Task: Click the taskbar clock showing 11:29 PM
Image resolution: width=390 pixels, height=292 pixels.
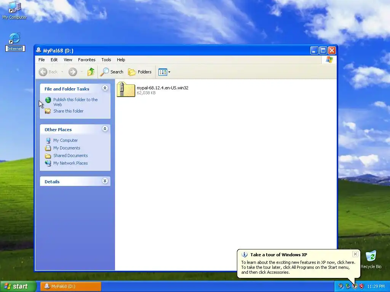Action: 376,286
